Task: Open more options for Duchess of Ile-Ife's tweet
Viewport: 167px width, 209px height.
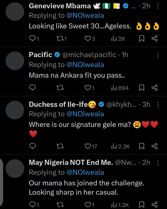Action: (x=158, y=104)
